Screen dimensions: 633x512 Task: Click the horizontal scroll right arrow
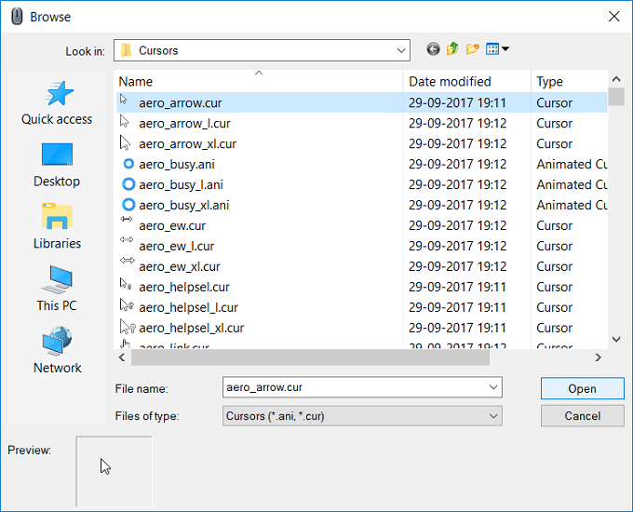pos(599,357)
